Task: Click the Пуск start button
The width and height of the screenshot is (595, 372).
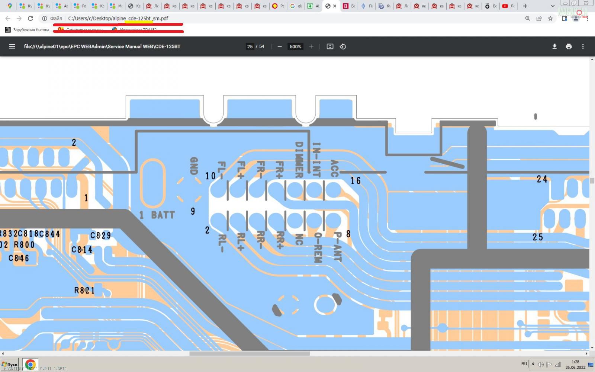Action: 10,364
